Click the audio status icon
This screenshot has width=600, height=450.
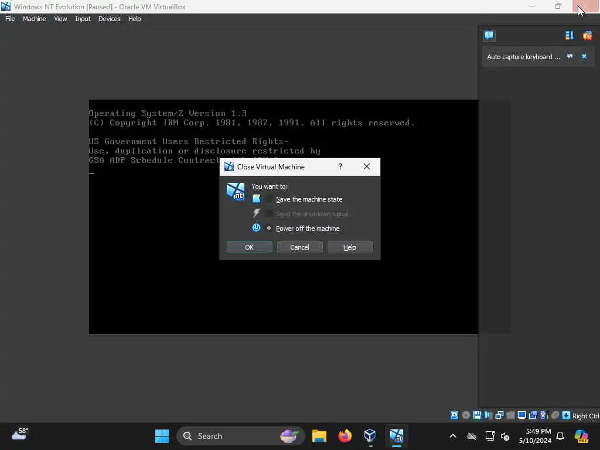pyautogui.click(x=488, y=415)
